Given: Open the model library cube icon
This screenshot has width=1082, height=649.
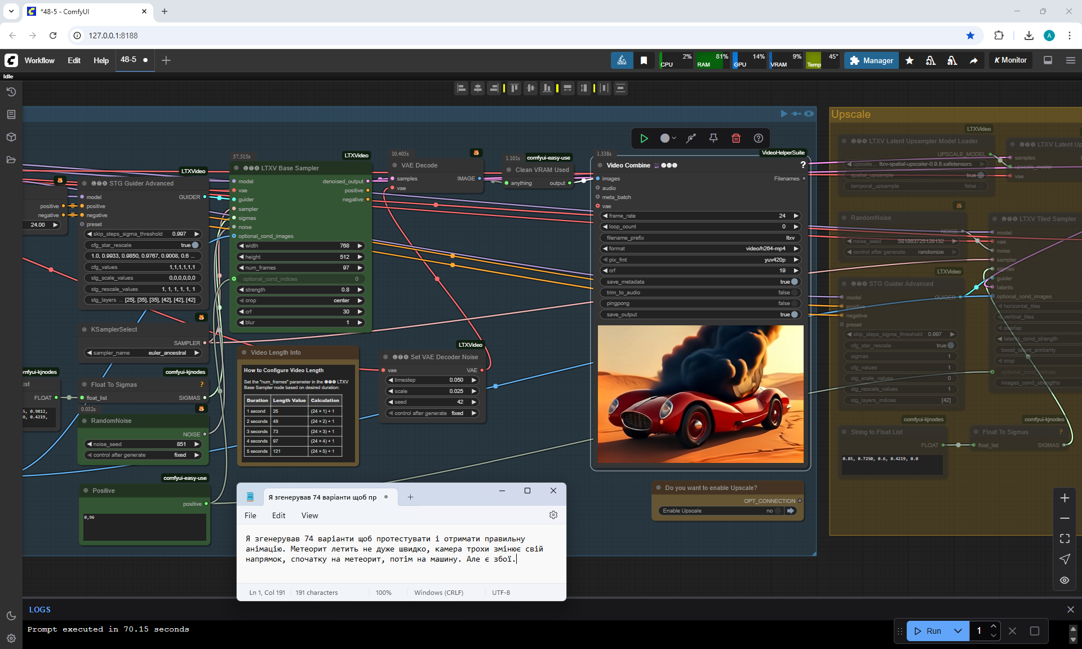Looking at the screenshot, I should pyautogui.click(x=11, y=137).
